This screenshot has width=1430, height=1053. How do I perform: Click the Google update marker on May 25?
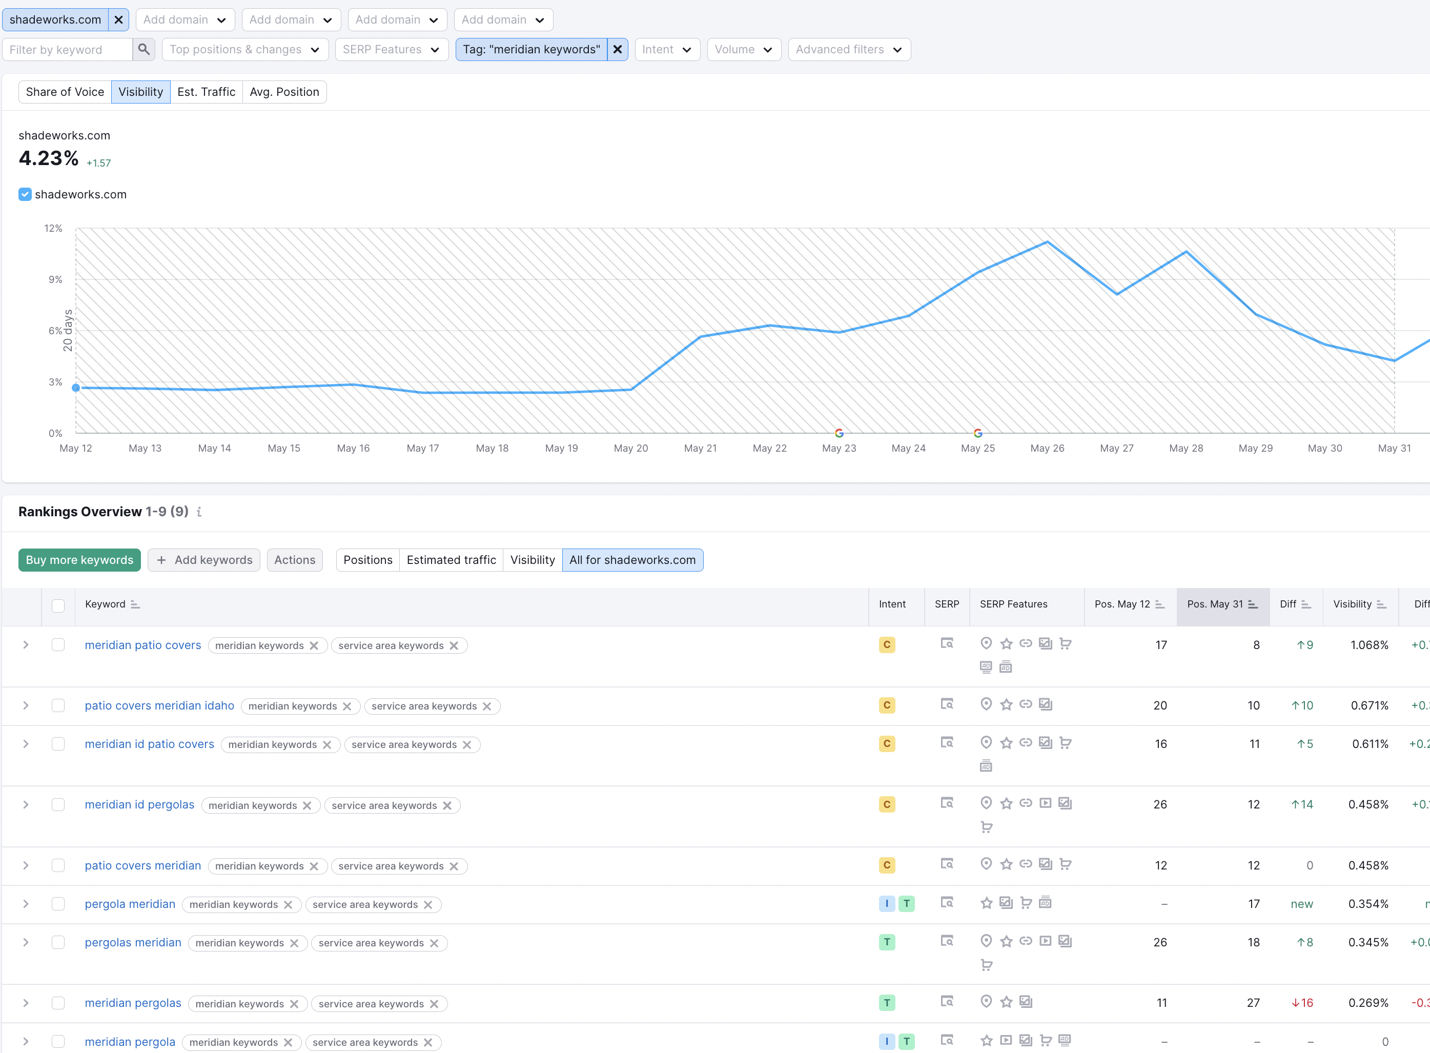click(x=978, y=433)
